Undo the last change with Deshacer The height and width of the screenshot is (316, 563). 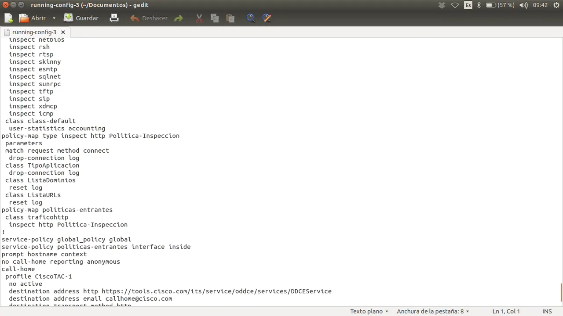pyautogui.click(x=149, y=18)
